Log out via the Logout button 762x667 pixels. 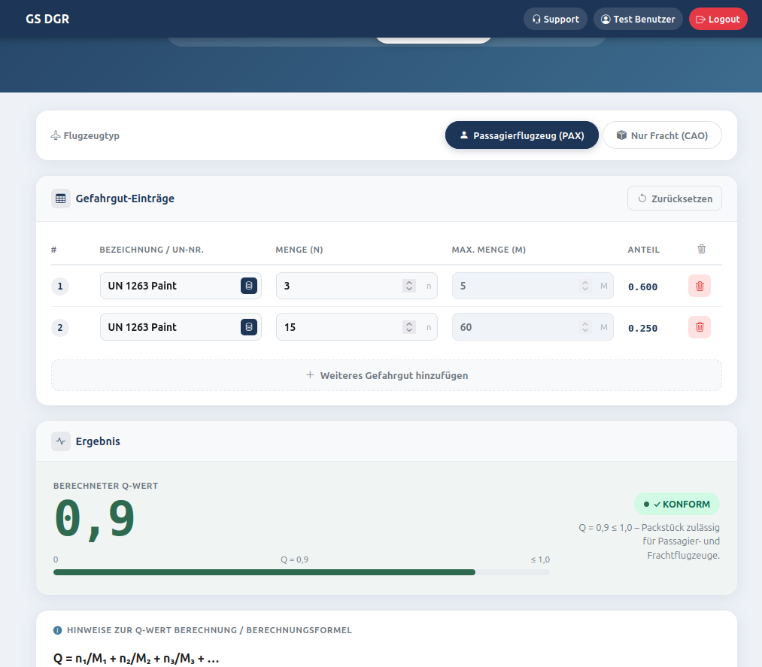click(718, 19)
